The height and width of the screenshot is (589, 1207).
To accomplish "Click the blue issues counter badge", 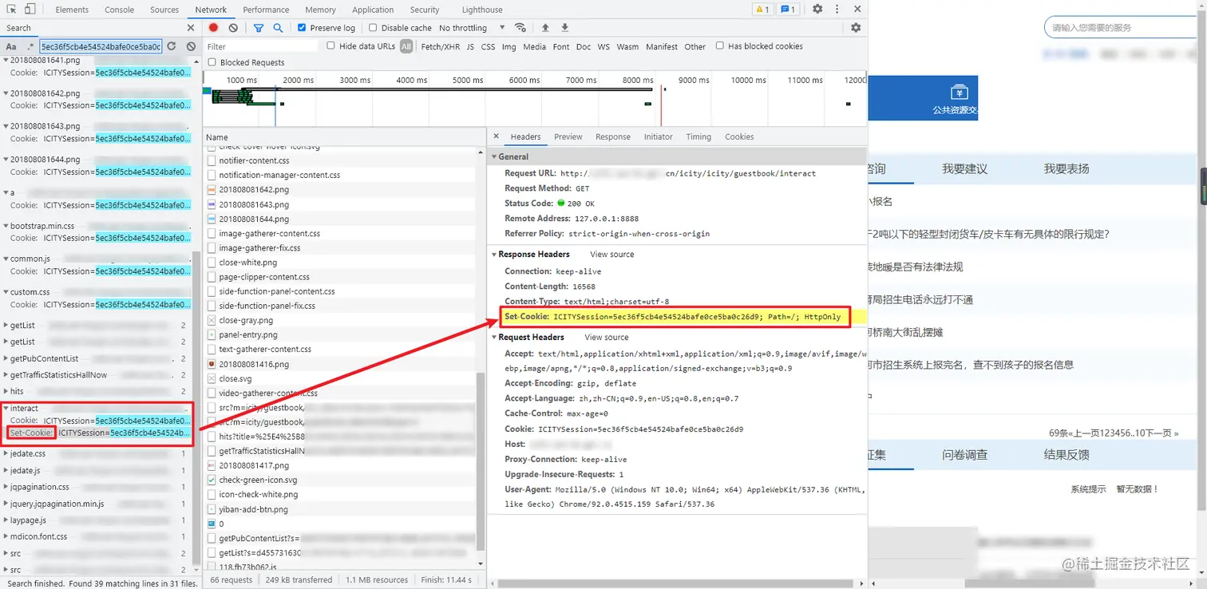I will tap(788, 10).
